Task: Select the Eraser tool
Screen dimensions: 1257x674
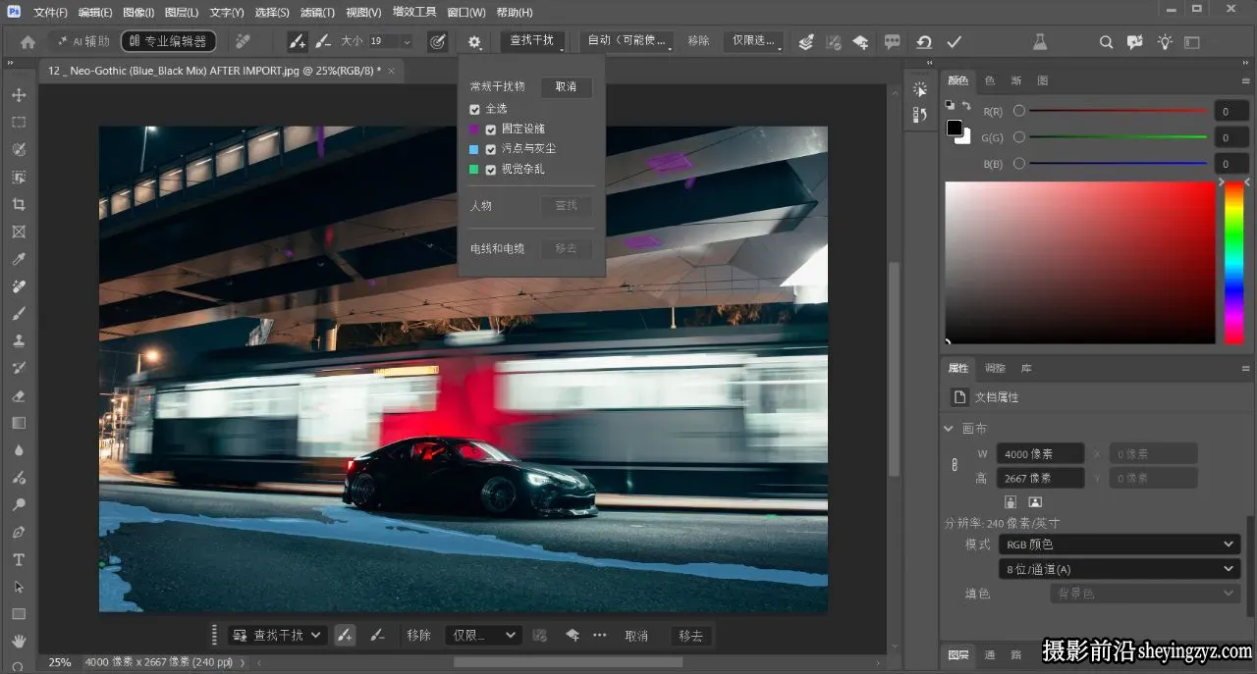Action: [19, 396]
